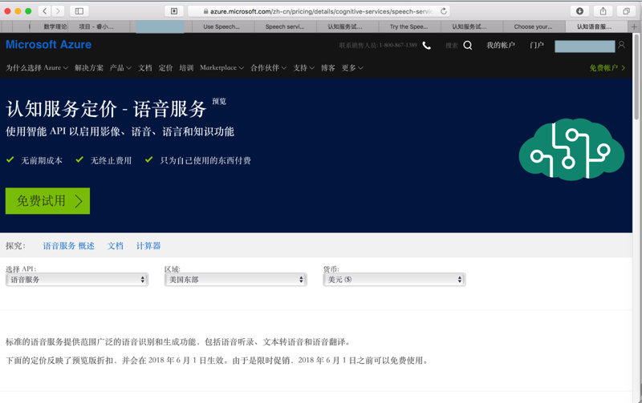Switch to the Choose your... tab
Viewport: 642px width, 403px height.
(x=533, y=26)
